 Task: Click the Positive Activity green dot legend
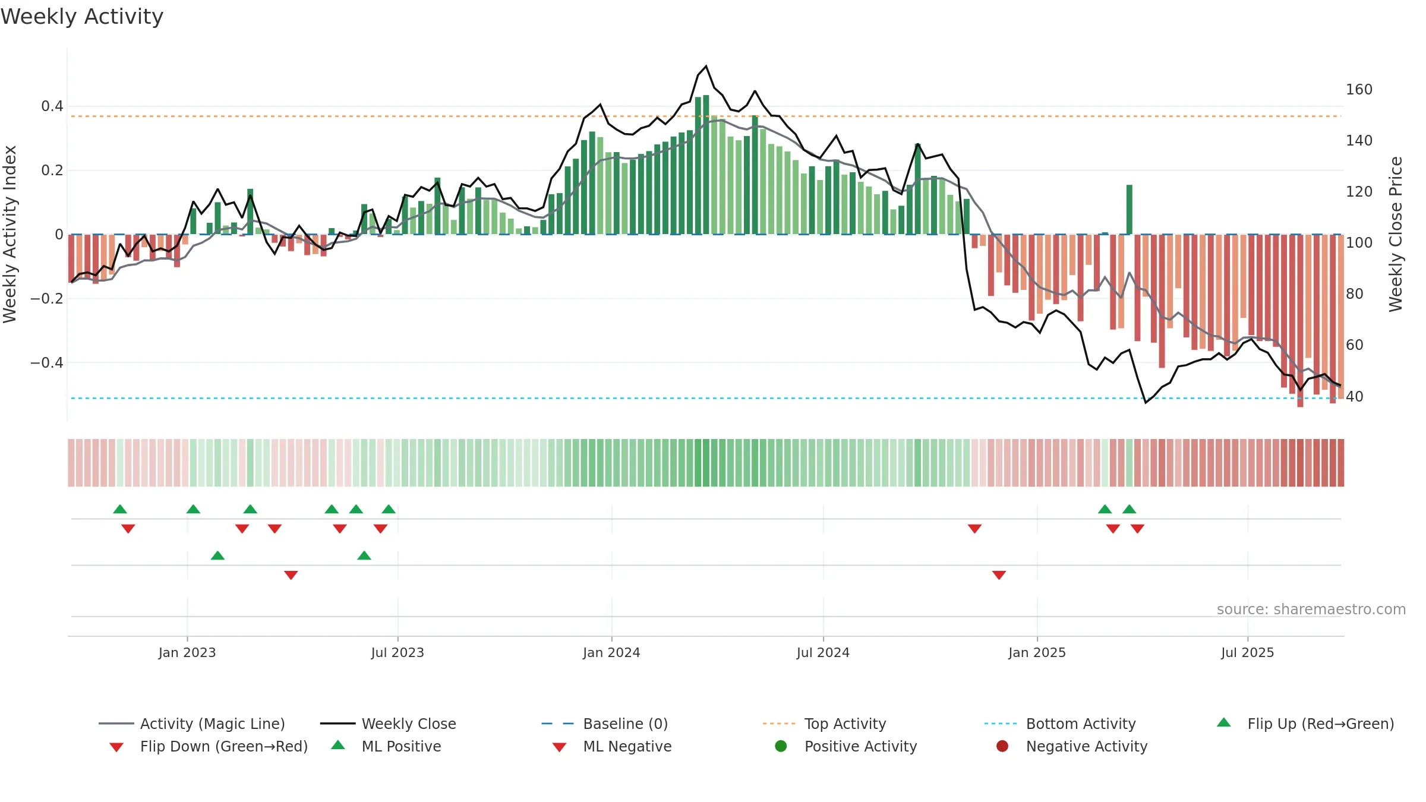781,746
